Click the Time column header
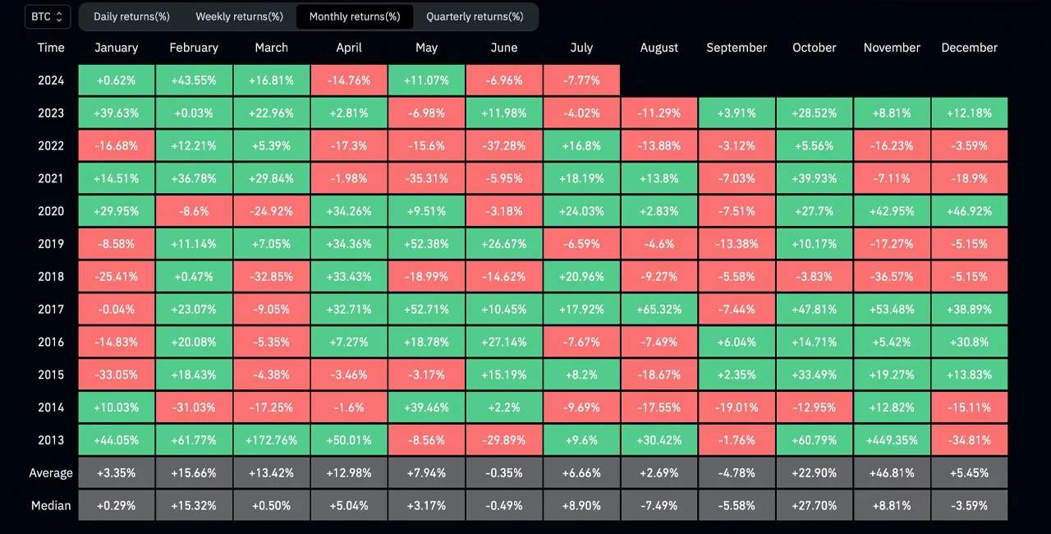The image size is (1051, 534). (x=51, y=48)
